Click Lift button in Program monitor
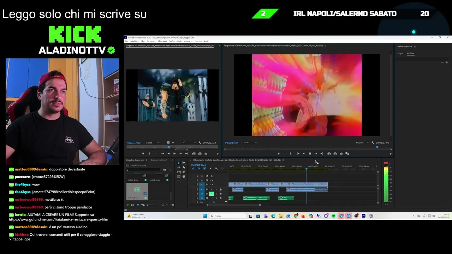The image size is (452, 254). click(329, 153)
